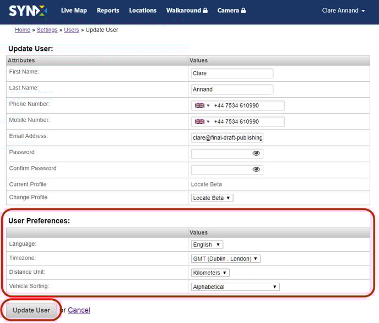Click the Update User button

click(x=31, y=310)
